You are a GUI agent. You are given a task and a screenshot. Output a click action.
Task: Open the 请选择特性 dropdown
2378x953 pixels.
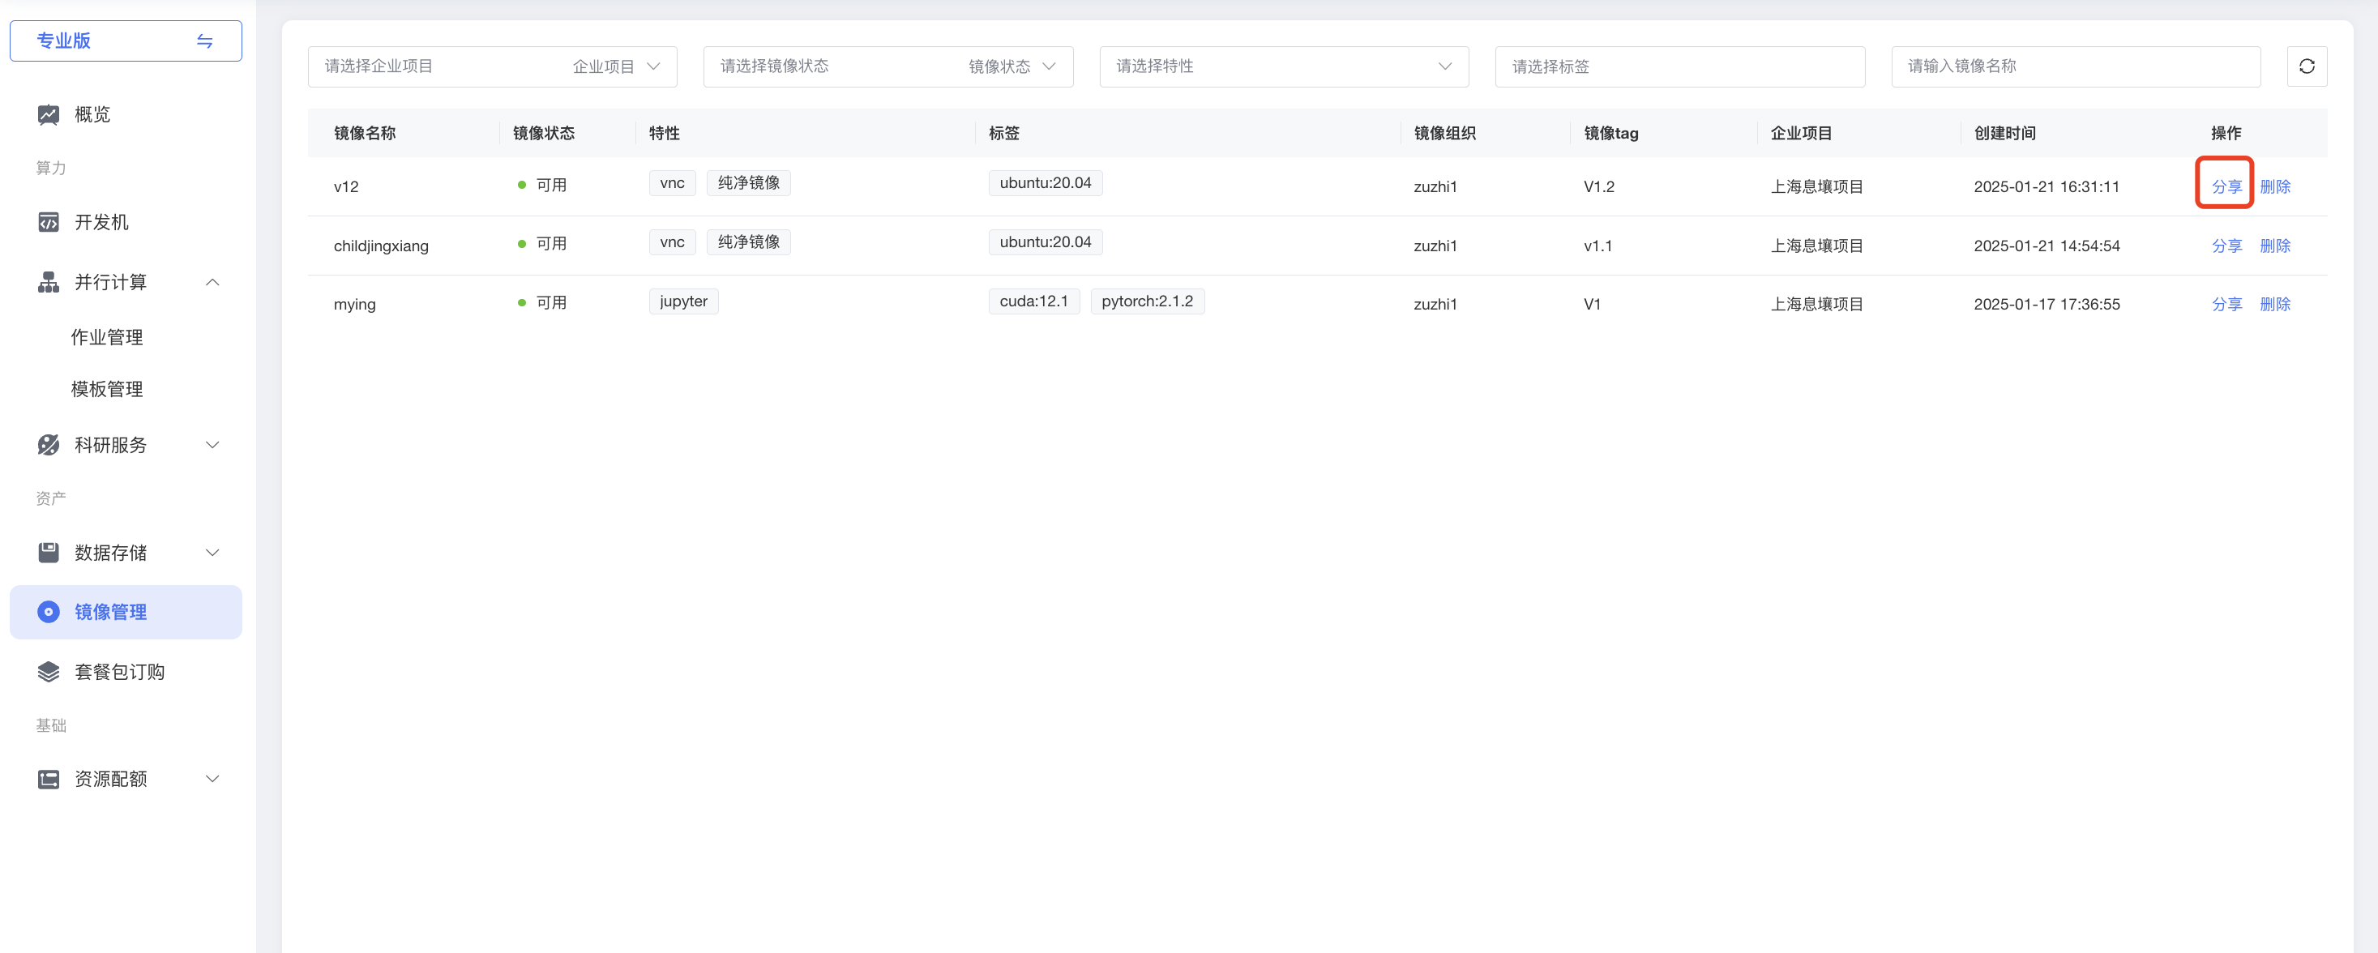1283,66
